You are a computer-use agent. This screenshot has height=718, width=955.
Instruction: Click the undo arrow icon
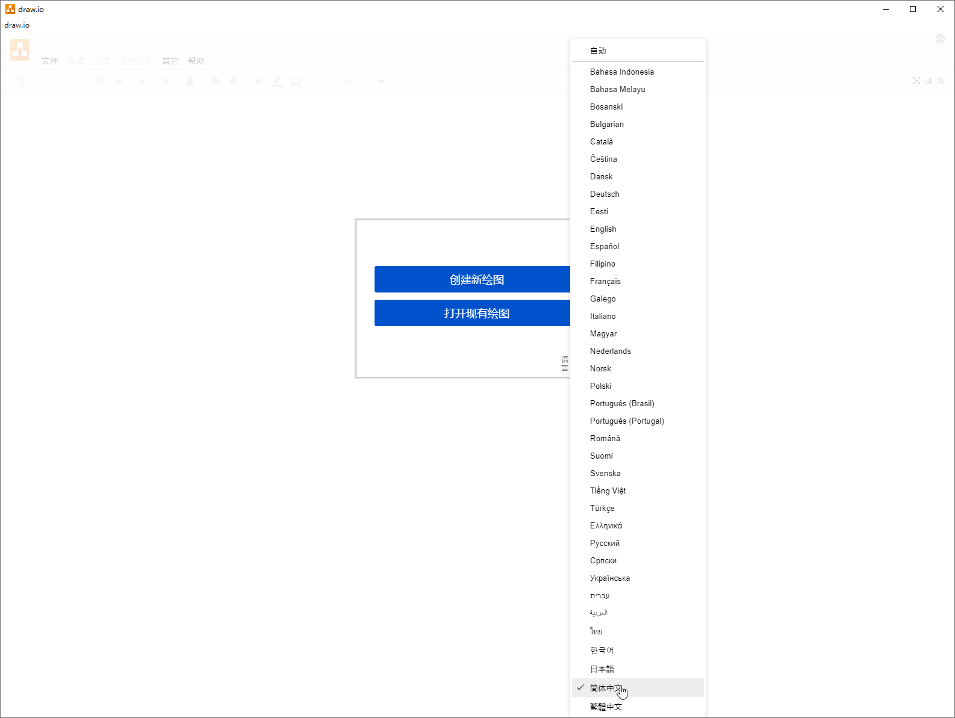[145, 81]
